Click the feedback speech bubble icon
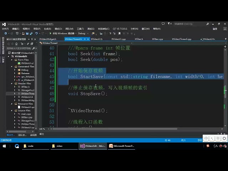 point(163,24)
